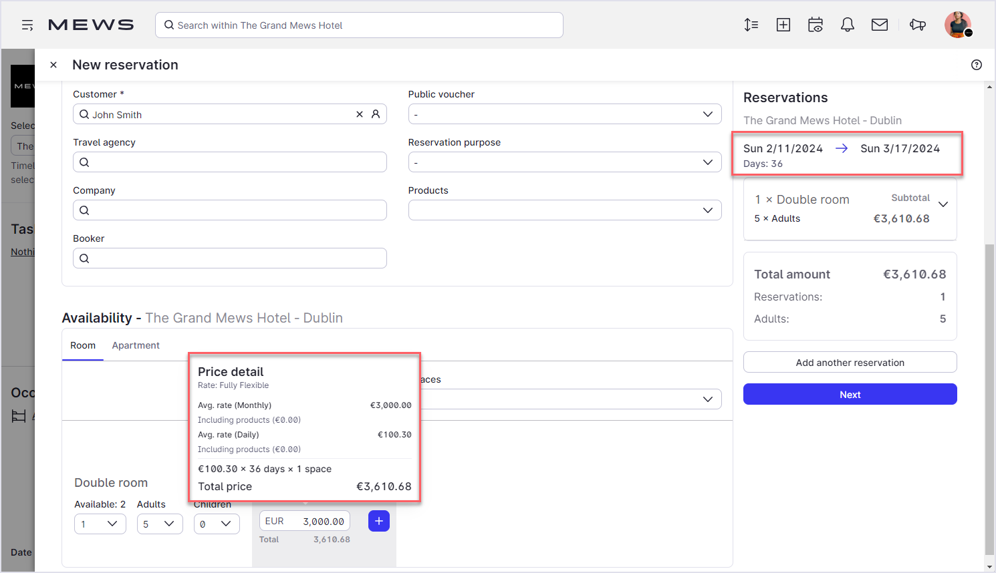Open the spaces dropdown in Availability
The image size is (996, 573).
(572, 399)
